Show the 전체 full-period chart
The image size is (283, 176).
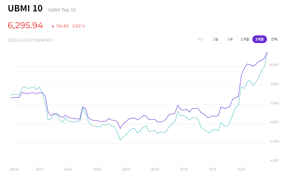[274, 39]
